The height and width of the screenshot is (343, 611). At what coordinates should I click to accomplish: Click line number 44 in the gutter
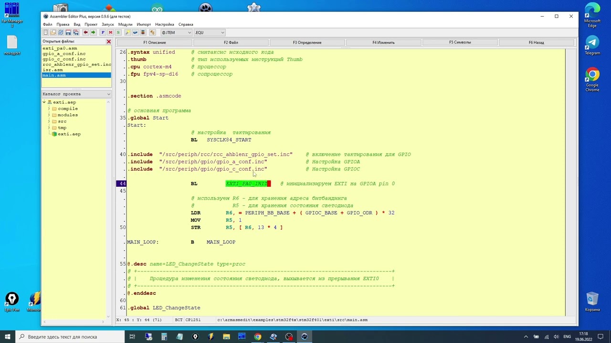[123, 183]
